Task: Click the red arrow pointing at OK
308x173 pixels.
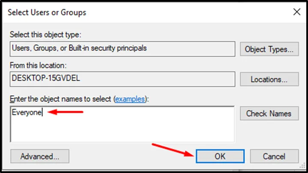Action: coord(171,149)
